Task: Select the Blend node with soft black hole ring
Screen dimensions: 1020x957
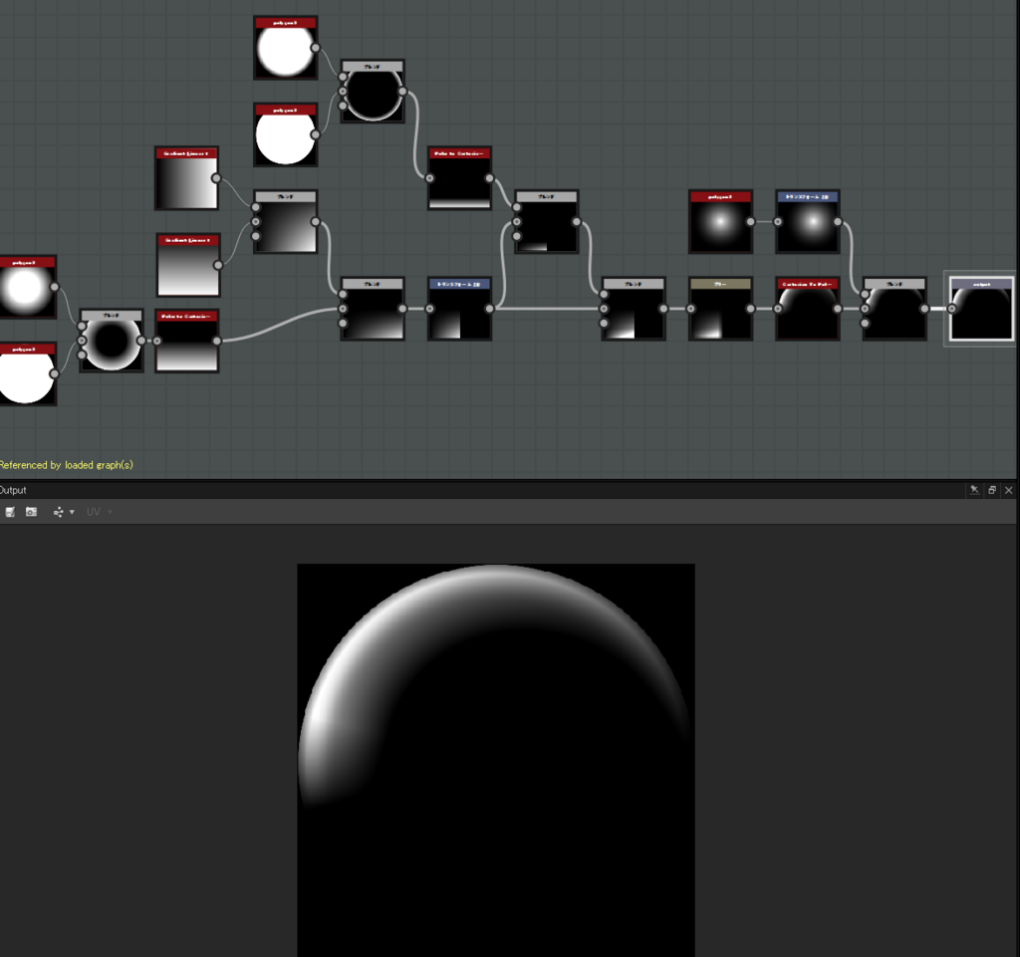Action: (x=112, y=341)
